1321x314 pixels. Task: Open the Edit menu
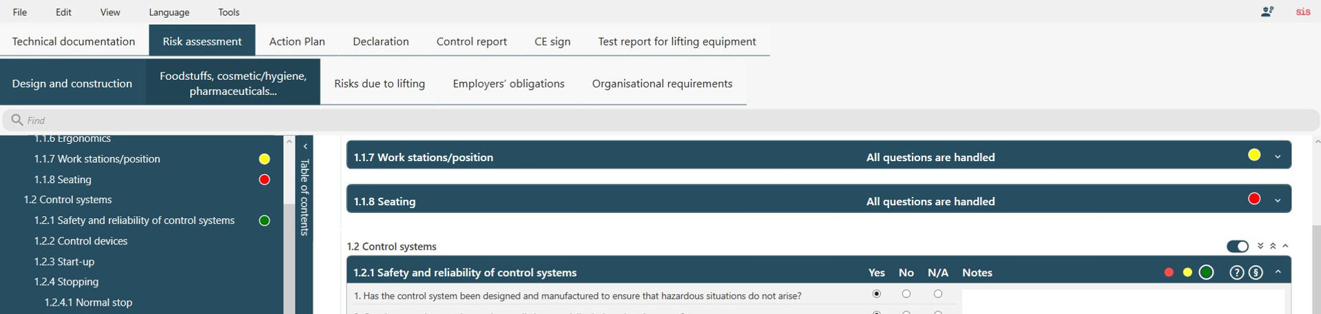63,12
